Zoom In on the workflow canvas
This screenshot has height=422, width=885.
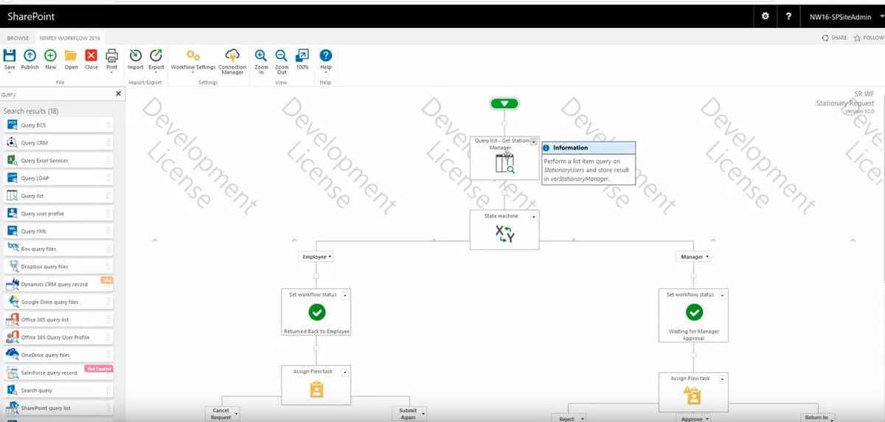(261, 55)
